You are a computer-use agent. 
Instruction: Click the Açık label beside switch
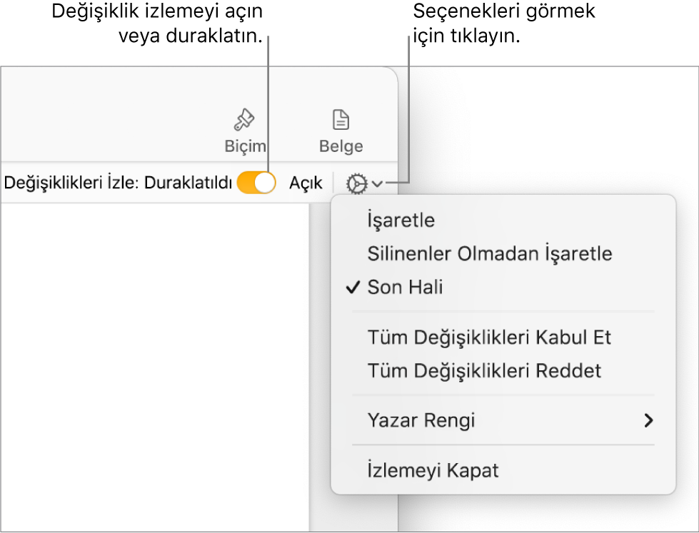[x=306, y=183]
